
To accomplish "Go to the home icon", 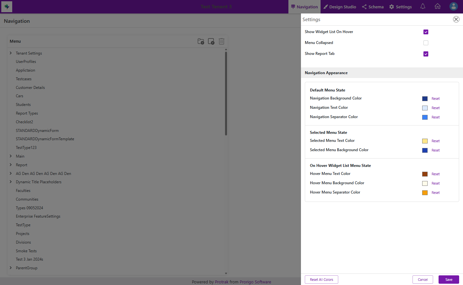I will pyautogui.click(x=438, y=6).
